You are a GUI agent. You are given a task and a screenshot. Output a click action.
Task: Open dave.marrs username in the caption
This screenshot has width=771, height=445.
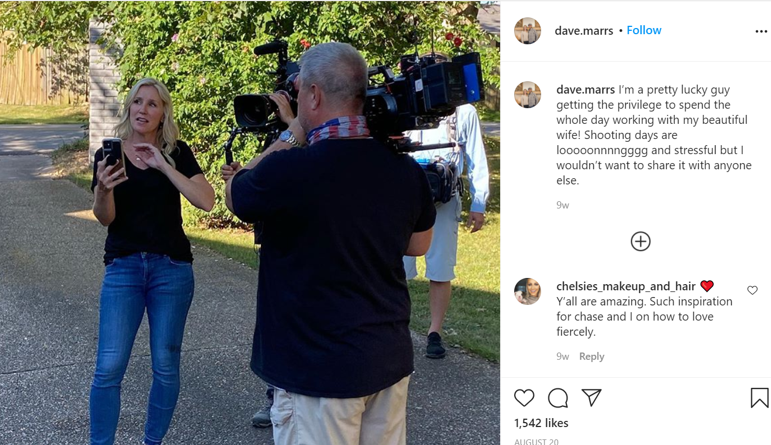click(585, 90)
